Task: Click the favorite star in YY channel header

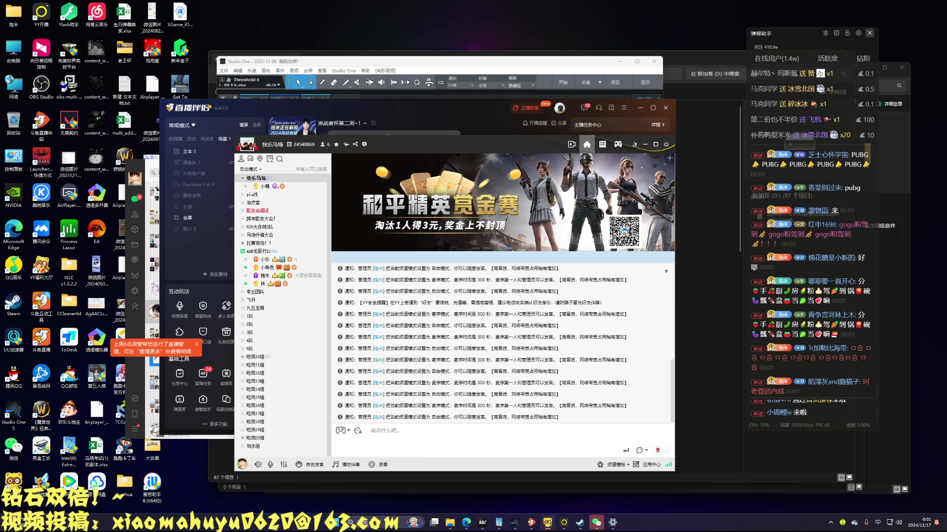Action: coord(336,144)
